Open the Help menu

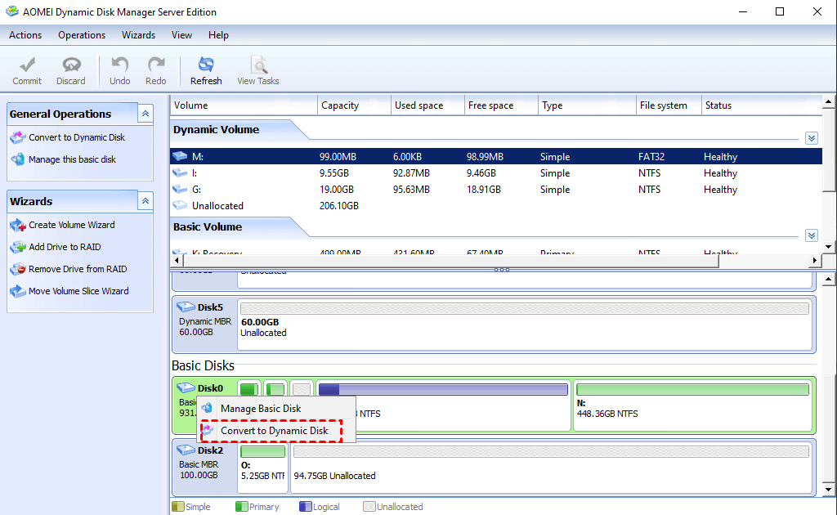click(218, 35)
